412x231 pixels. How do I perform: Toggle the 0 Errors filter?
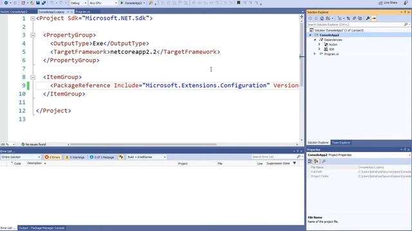click(53, 157)
